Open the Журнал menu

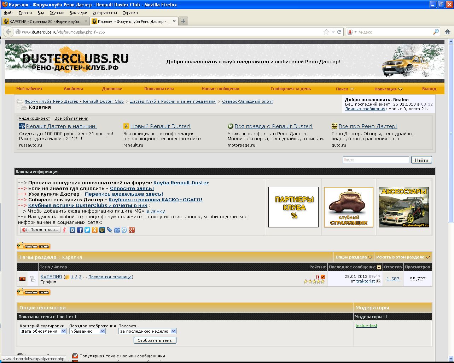pos(57,13)
